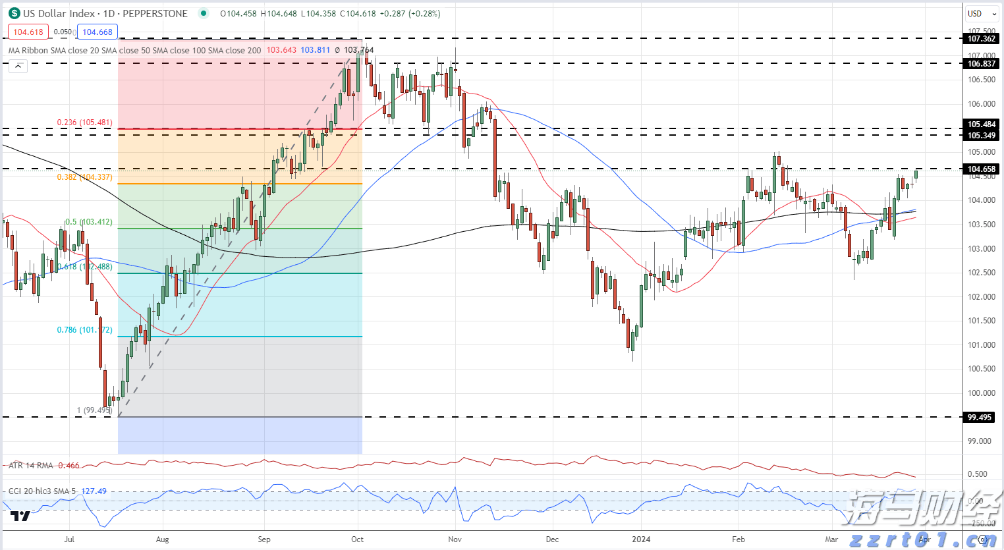Click the L104.358 low value in header

point(319,13)
